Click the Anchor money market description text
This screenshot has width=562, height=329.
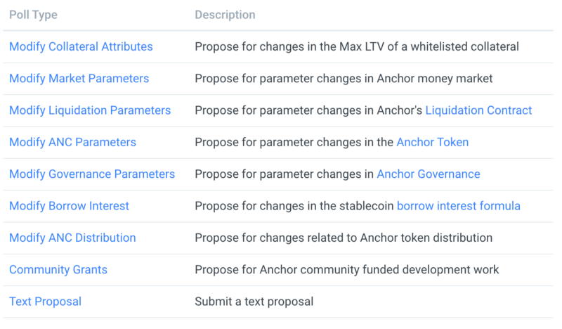pos(344,79)
